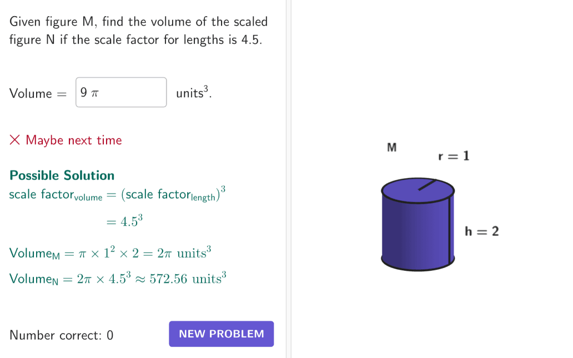Click the red X incorrect icon
The width and height of the screenshot is (573, 358).
(x=14, y=140)
